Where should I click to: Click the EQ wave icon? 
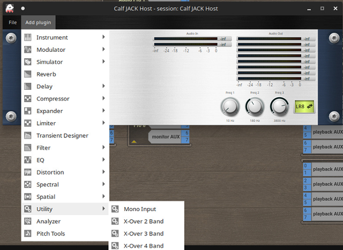point(27,160)
